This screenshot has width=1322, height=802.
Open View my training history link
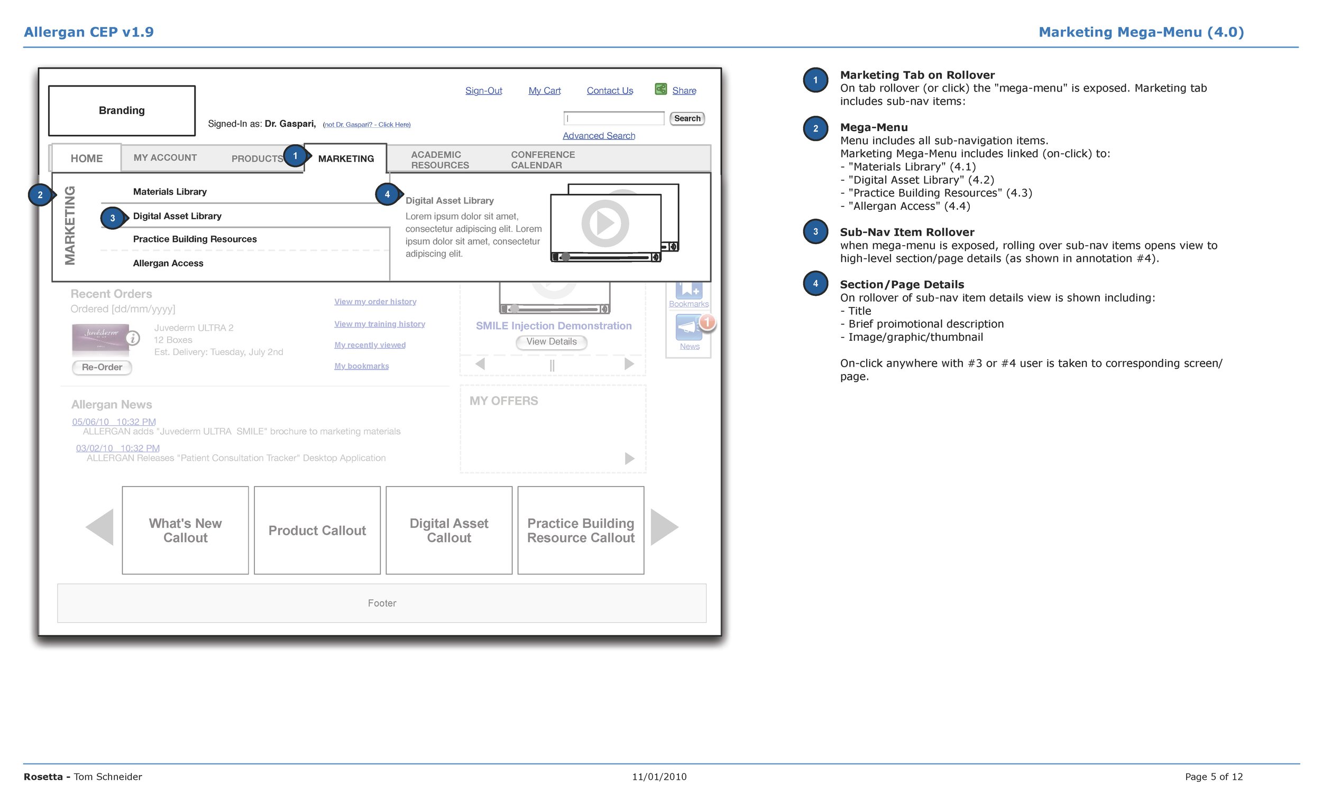coord(379,324)
